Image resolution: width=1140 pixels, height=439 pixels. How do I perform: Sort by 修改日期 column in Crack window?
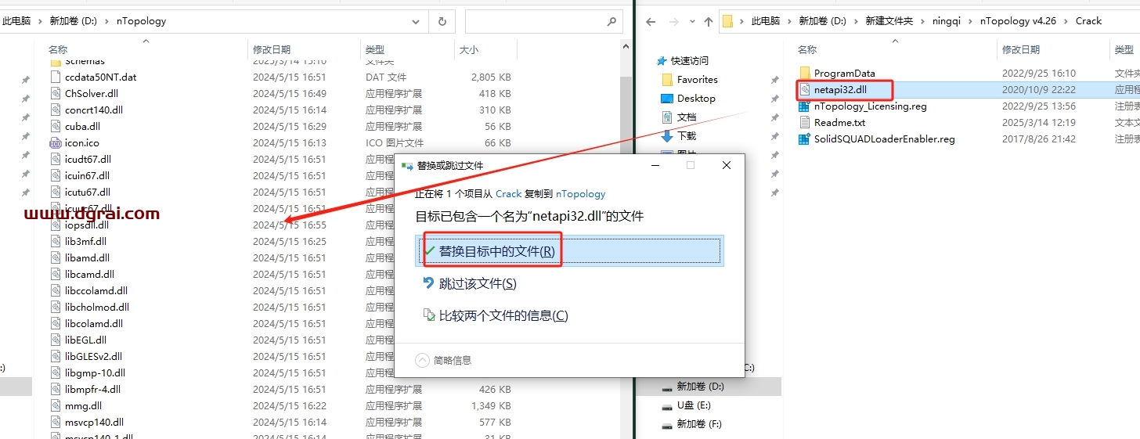coord(1021,49)
